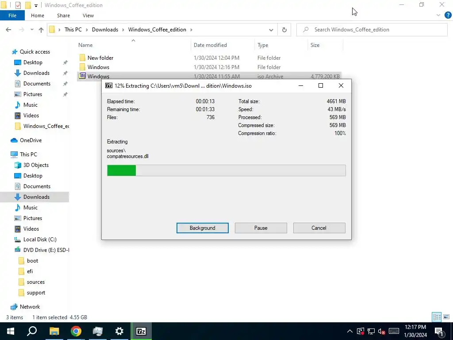Open Customize Quick Access Toolbar dropdown
The width and height of the screenshot is (453, 340).
tap(36, 5)
